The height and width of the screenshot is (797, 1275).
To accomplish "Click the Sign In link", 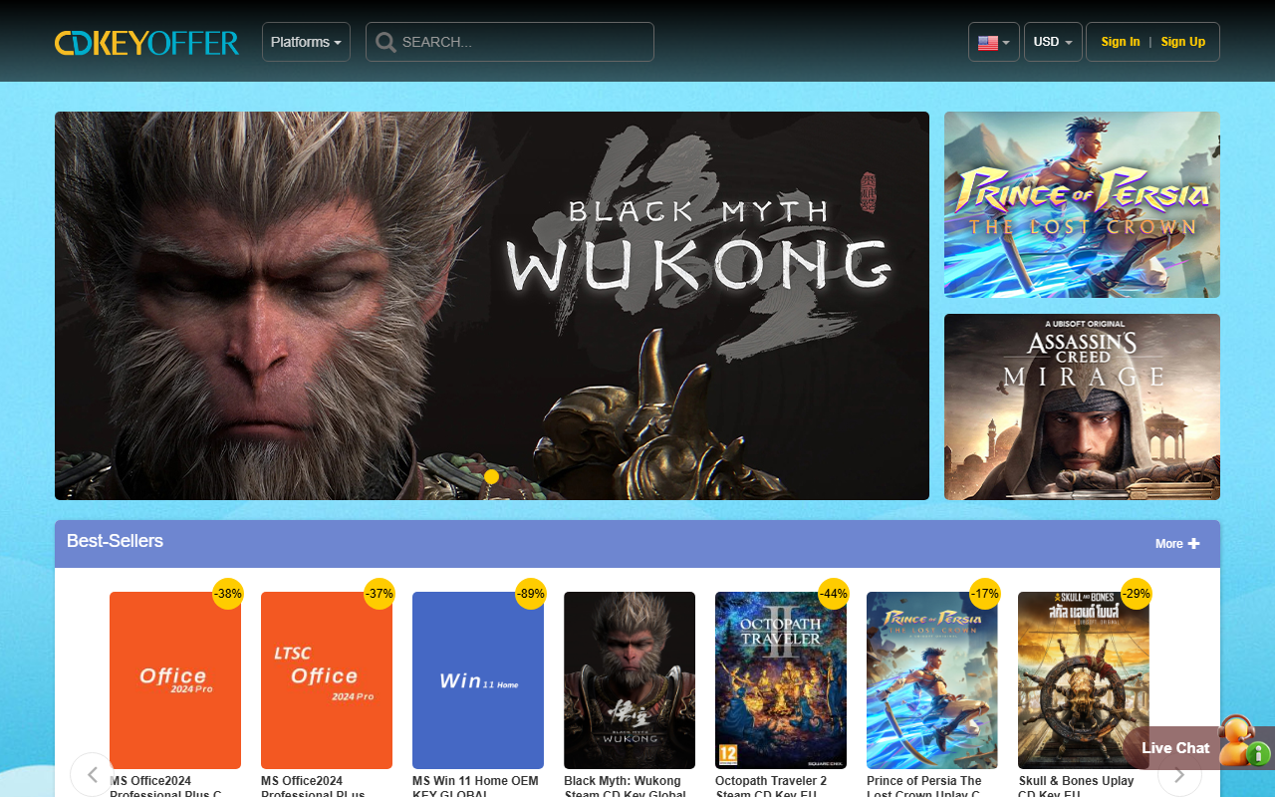I will (1121, 42).
